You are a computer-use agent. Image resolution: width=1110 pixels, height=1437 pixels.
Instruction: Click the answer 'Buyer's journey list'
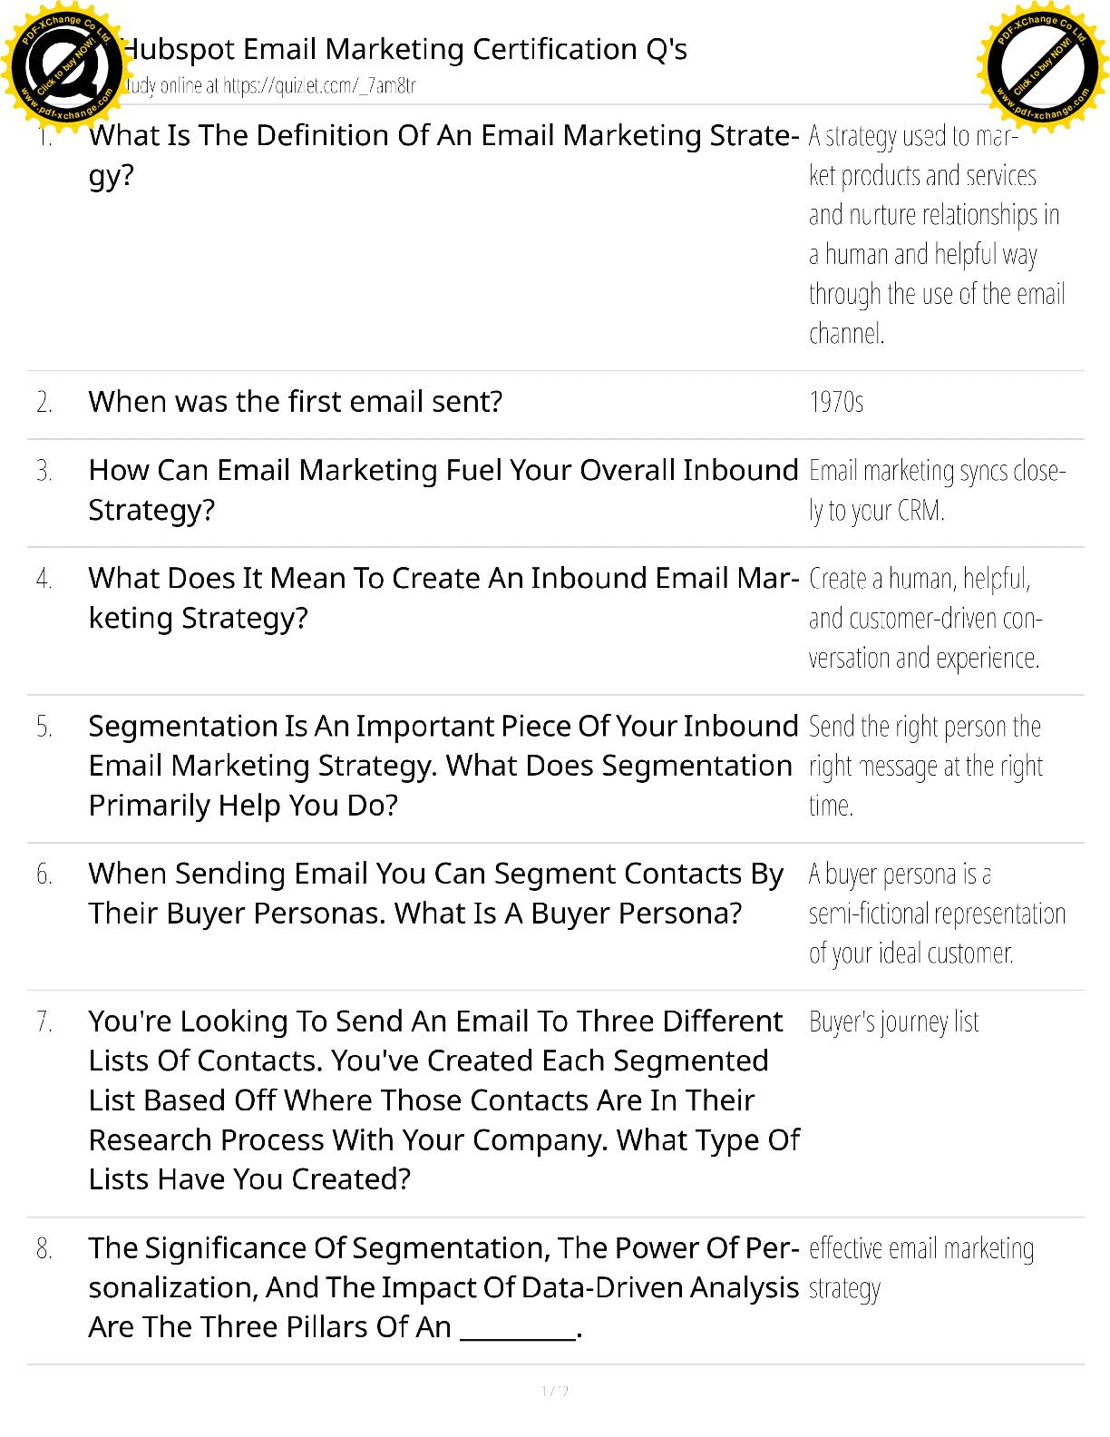[x=893, y=1022]
